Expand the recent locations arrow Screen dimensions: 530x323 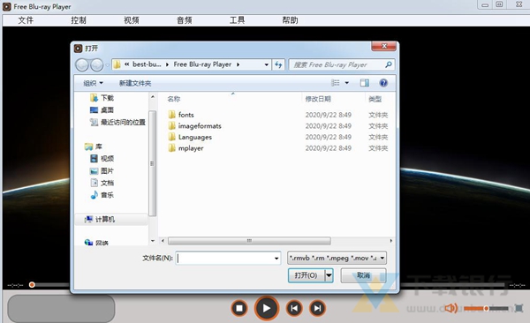(107, 65)
